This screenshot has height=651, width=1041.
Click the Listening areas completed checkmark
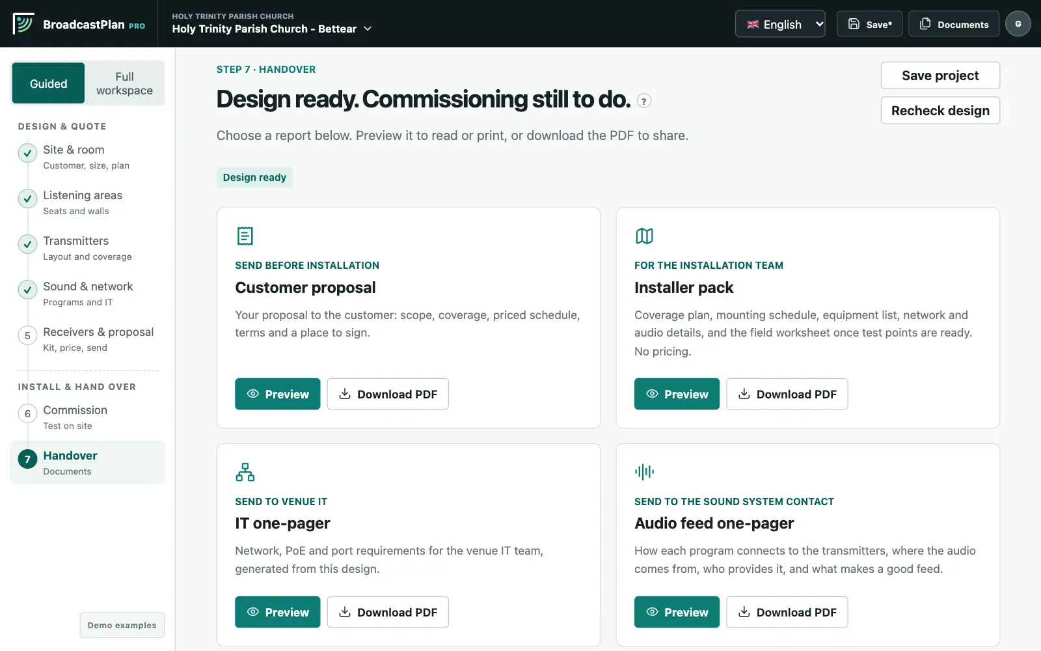27,199
